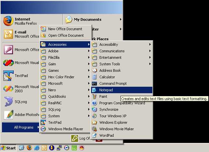This screenshot has height=152, width=209.
Task: Open the Microsoft program folder
Action: [65, 83]
